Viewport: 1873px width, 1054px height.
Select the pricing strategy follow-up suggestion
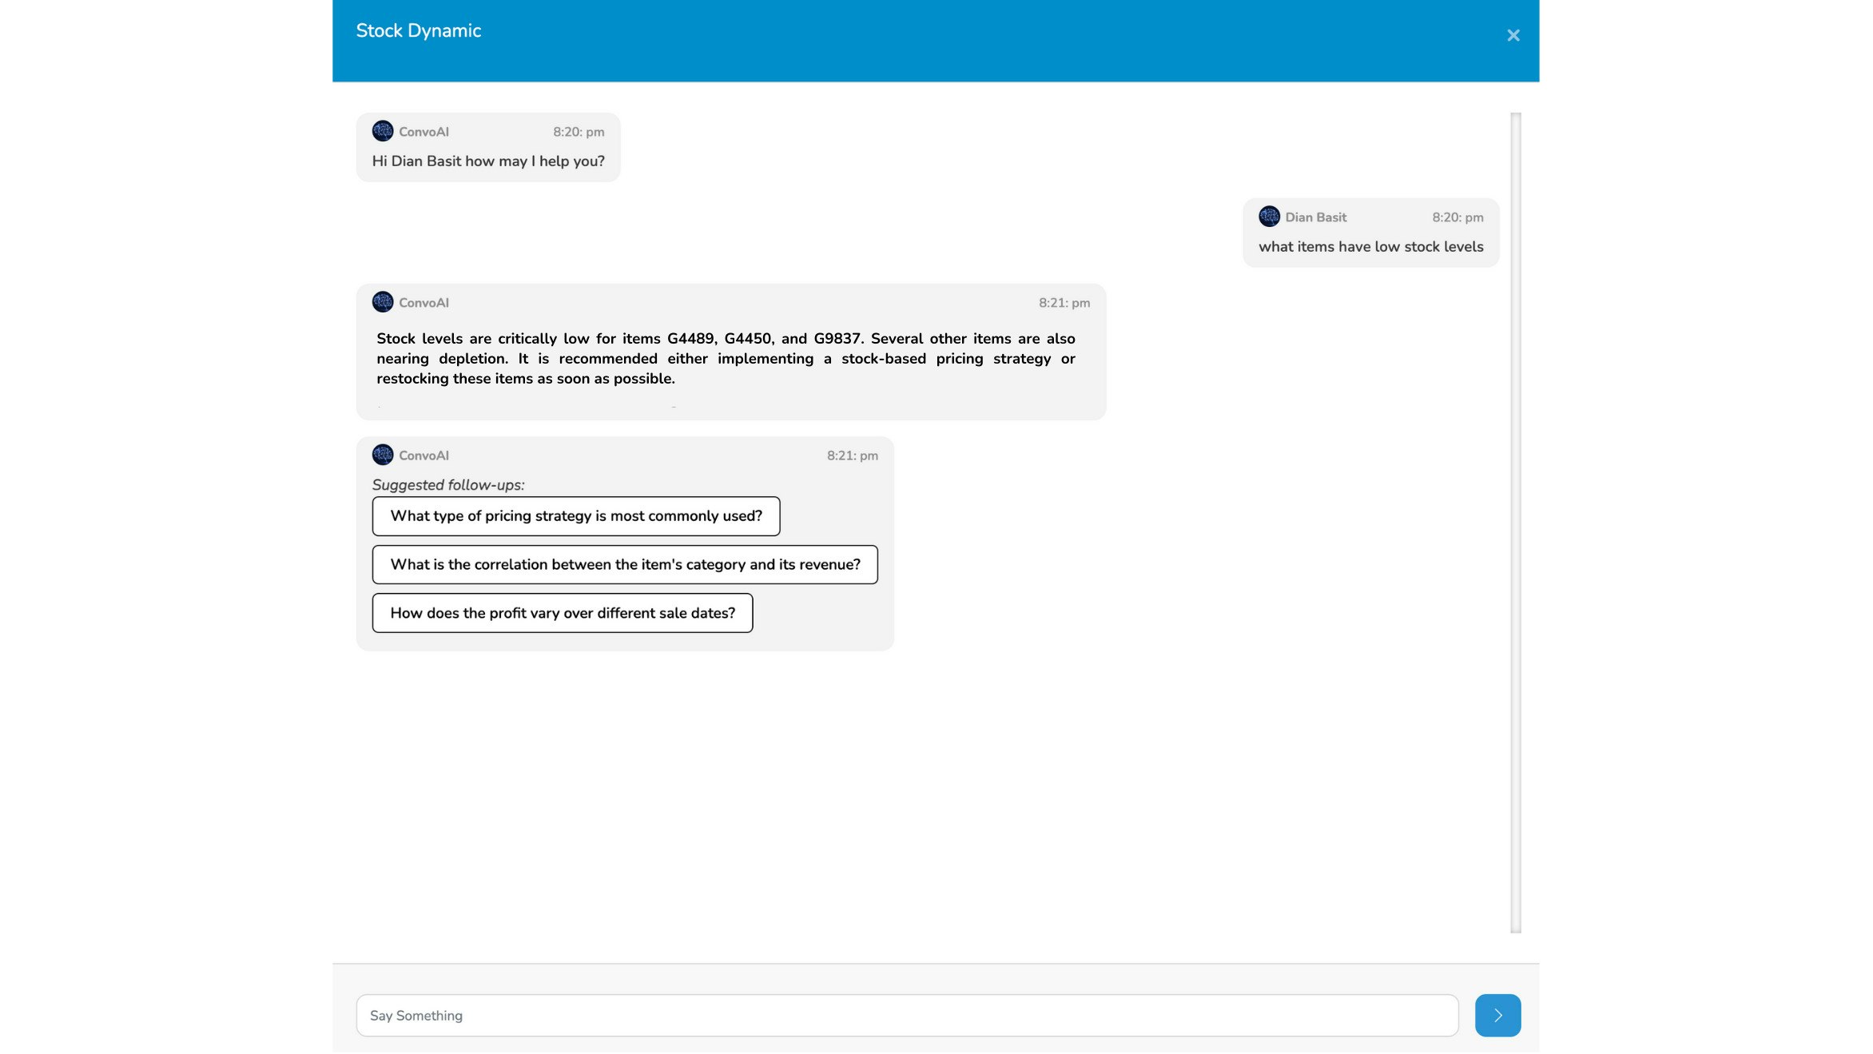click(575, 516)
